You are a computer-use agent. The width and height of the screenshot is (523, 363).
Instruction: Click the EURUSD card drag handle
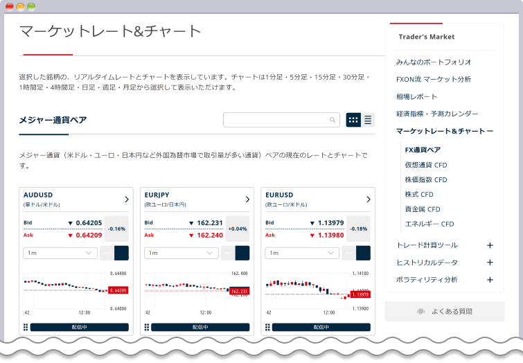point(267,327)
